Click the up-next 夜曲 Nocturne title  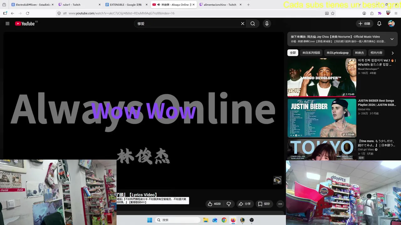pos(335,37)
